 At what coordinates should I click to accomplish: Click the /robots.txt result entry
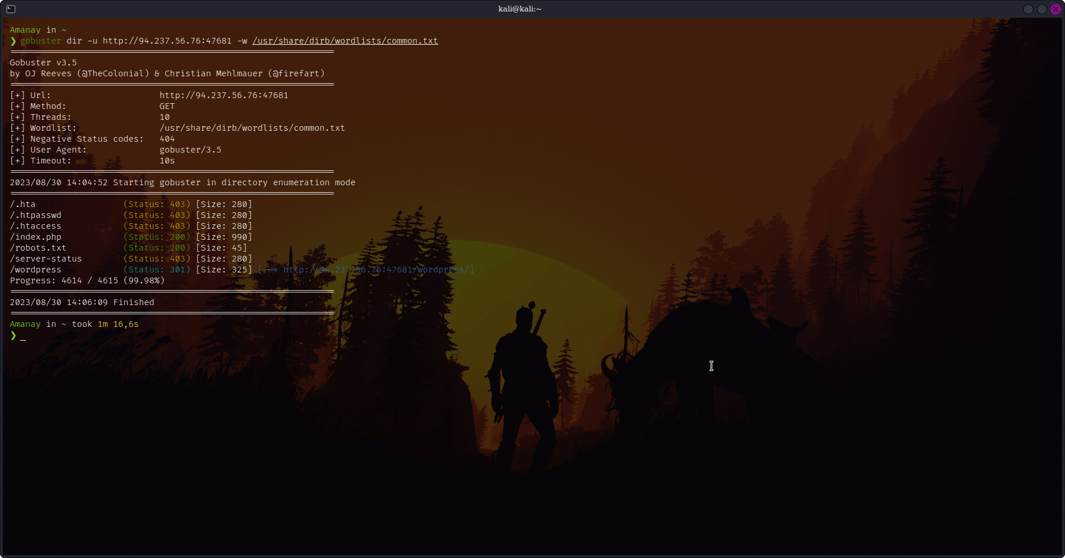point(38,248)
